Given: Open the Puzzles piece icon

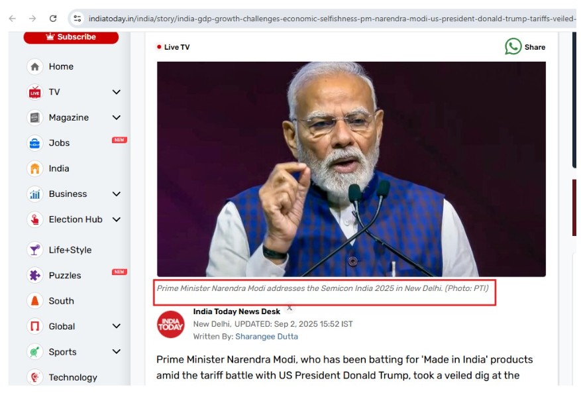Looking at the screenshot, I should pos(35,276).
